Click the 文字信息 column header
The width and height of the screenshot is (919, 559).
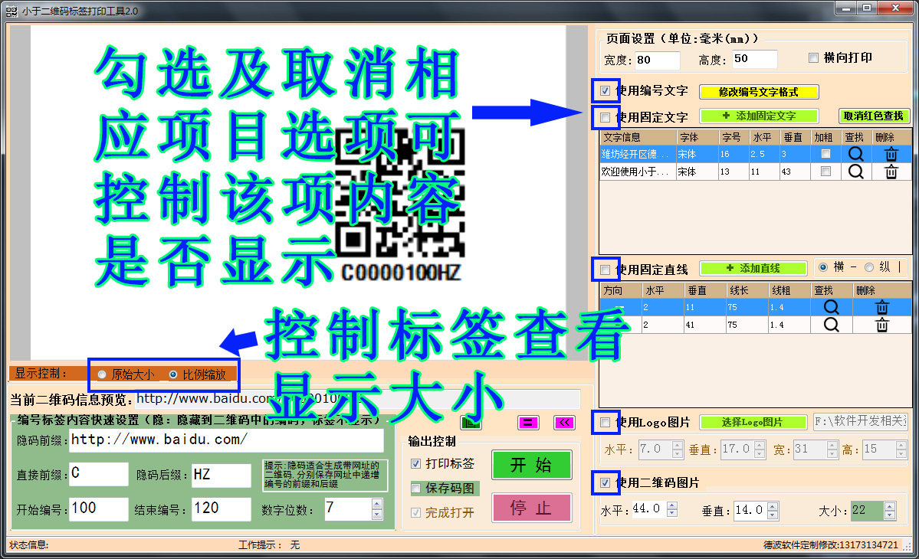point(638,137)
